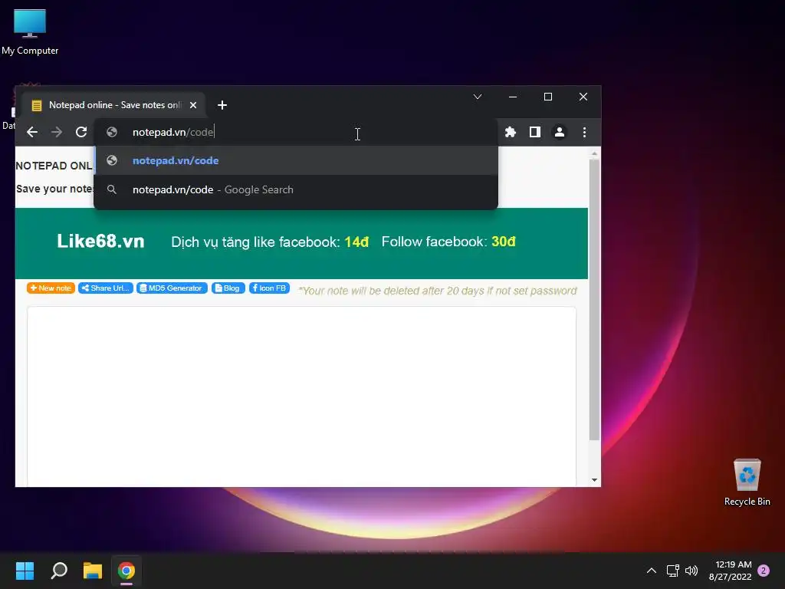Screen dimensions: 785x589
Task: Open the Chrome three-dot menu
Action: pyautogui.click(x=584, y=132)
